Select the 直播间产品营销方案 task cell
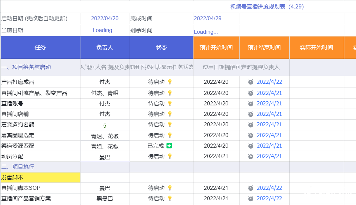The height and width of the screenshot is (205, 356). [40, 199]
